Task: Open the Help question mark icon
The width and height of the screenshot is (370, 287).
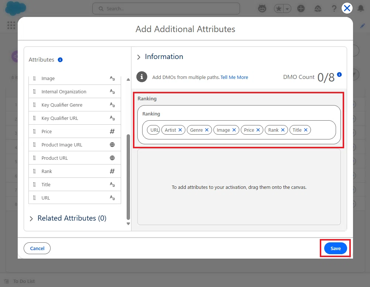Action: point(334,9)
